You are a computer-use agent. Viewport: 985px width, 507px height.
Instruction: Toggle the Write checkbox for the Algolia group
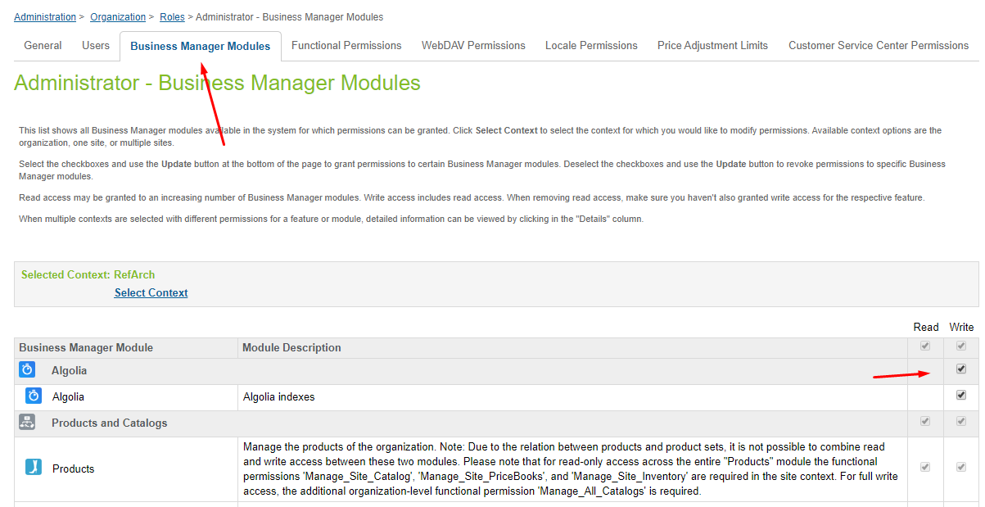click(960, 369)
